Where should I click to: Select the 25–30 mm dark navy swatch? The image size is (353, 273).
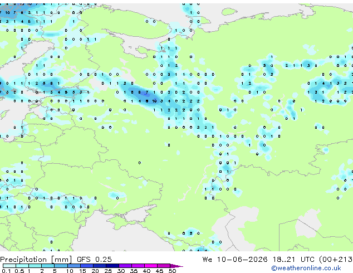112,266
